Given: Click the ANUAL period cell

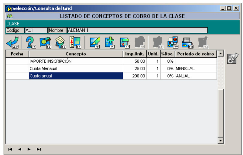Looking at the screenshot, I should [196, 76].
